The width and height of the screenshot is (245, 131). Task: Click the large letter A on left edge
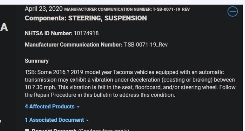pyautogui.click(x=4, y=27)
